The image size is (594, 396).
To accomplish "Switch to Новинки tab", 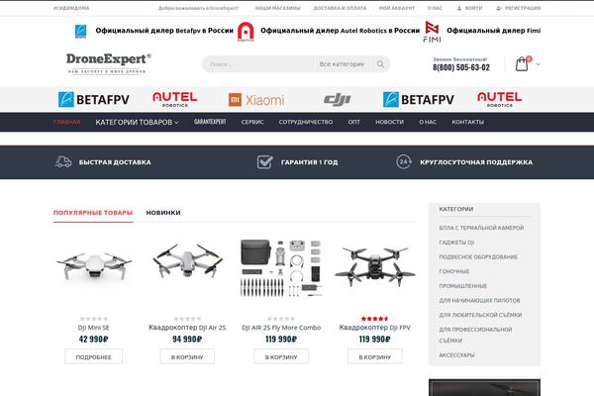I will point(163,213).
